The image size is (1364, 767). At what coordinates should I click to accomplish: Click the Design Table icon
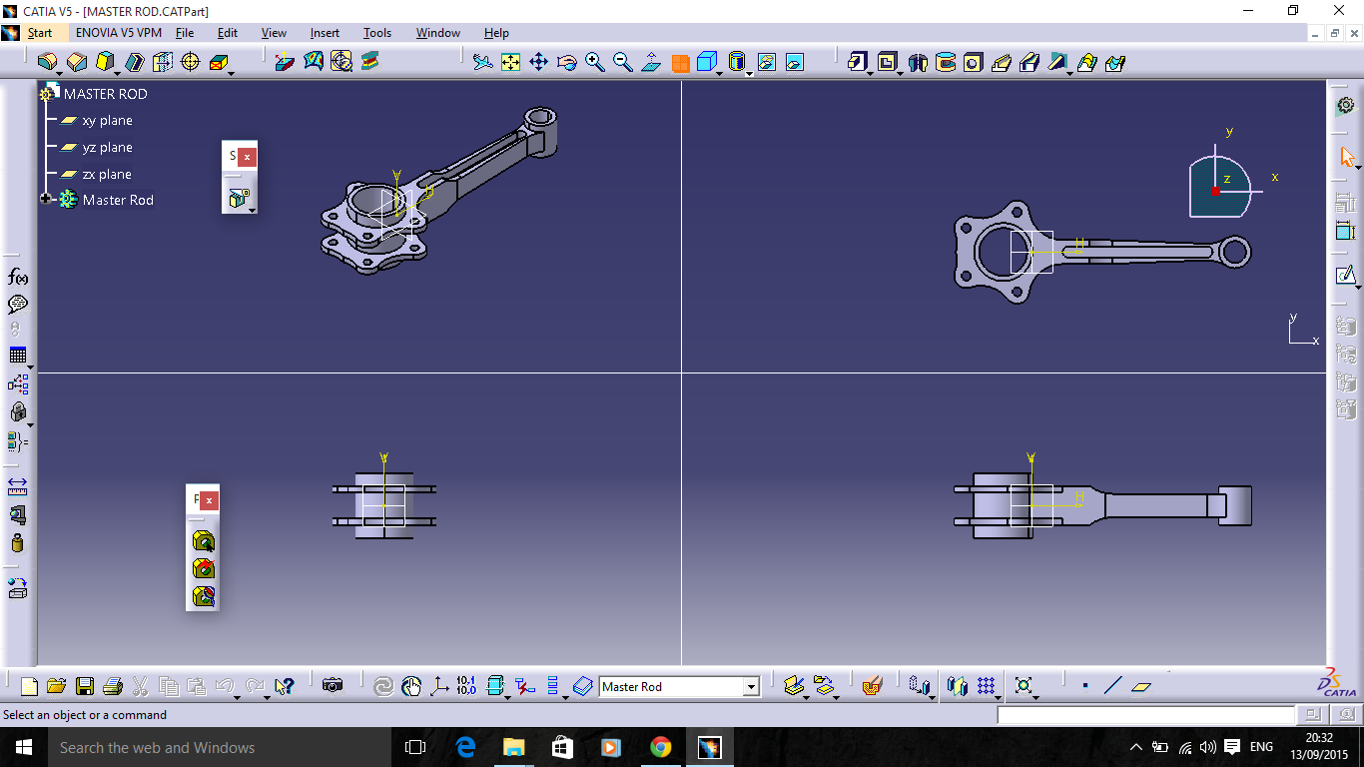point(18,355)
